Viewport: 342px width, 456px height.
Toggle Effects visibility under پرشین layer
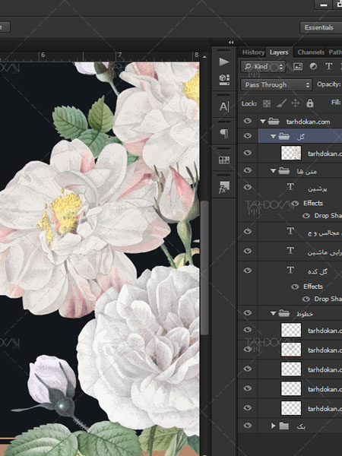[x=295, y=203]
